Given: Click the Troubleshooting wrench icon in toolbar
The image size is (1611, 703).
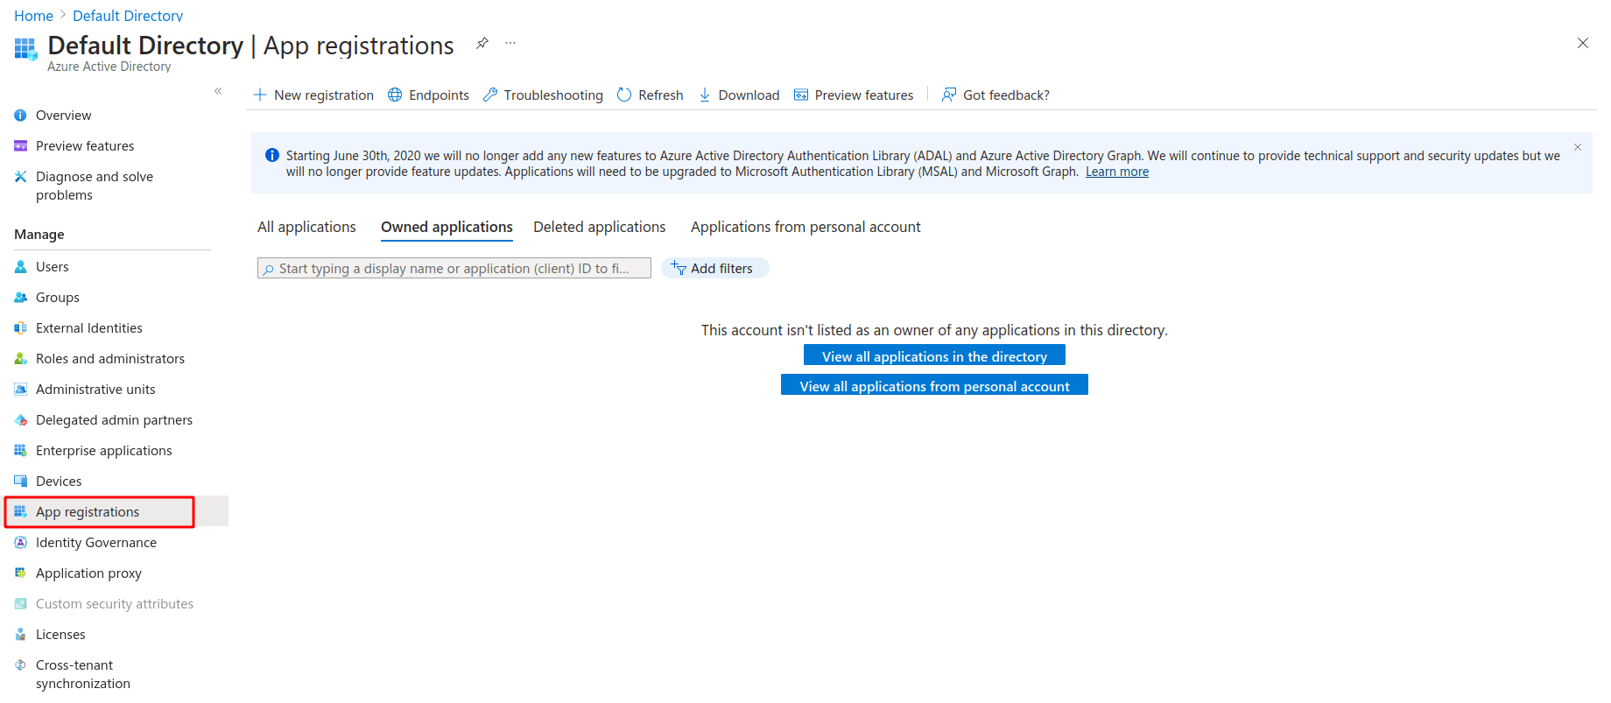Looking at the screenshot, I should (x=490, y=95).
